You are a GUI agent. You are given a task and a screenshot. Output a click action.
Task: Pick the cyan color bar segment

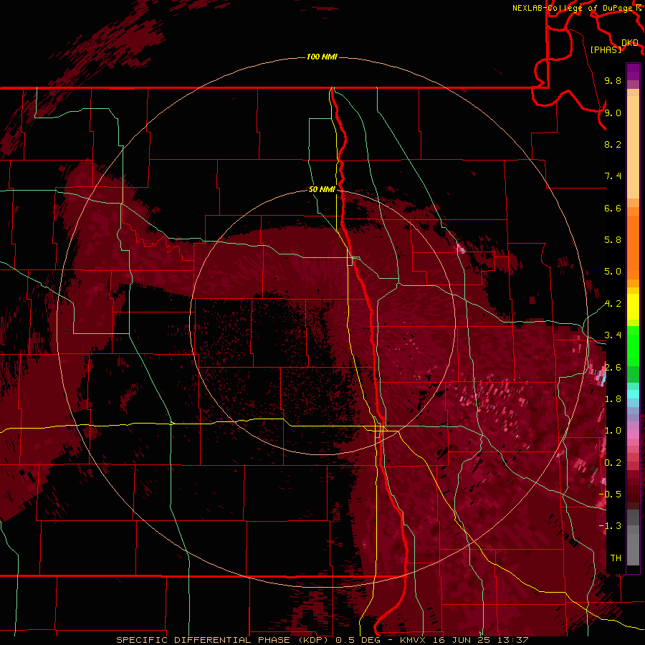(x=633, y=394)
